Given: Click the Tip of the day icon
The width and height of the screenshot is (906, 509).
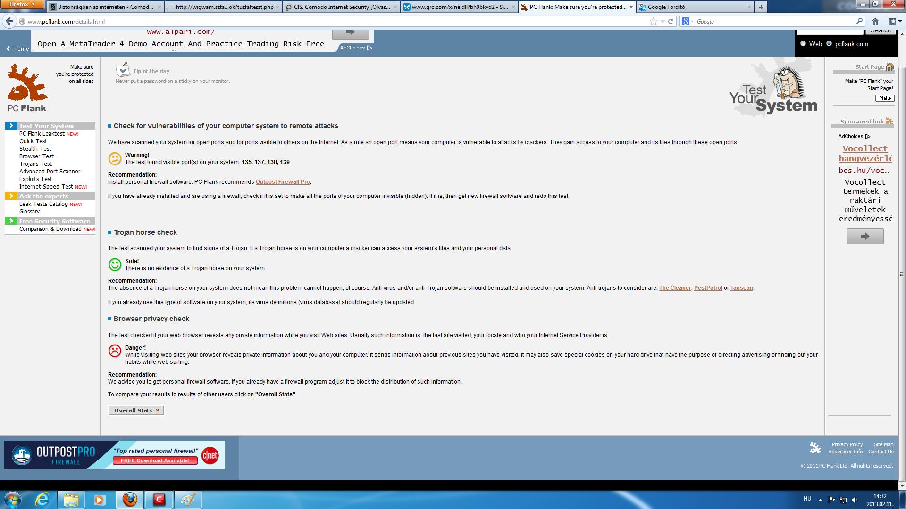Looking at the screenshot, I should (123, 70).
